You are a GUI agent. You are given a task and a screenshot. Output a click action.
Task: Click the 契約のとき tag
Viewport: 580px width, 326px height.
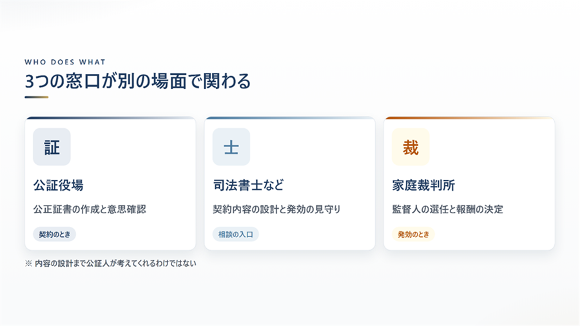pos(54,235)
